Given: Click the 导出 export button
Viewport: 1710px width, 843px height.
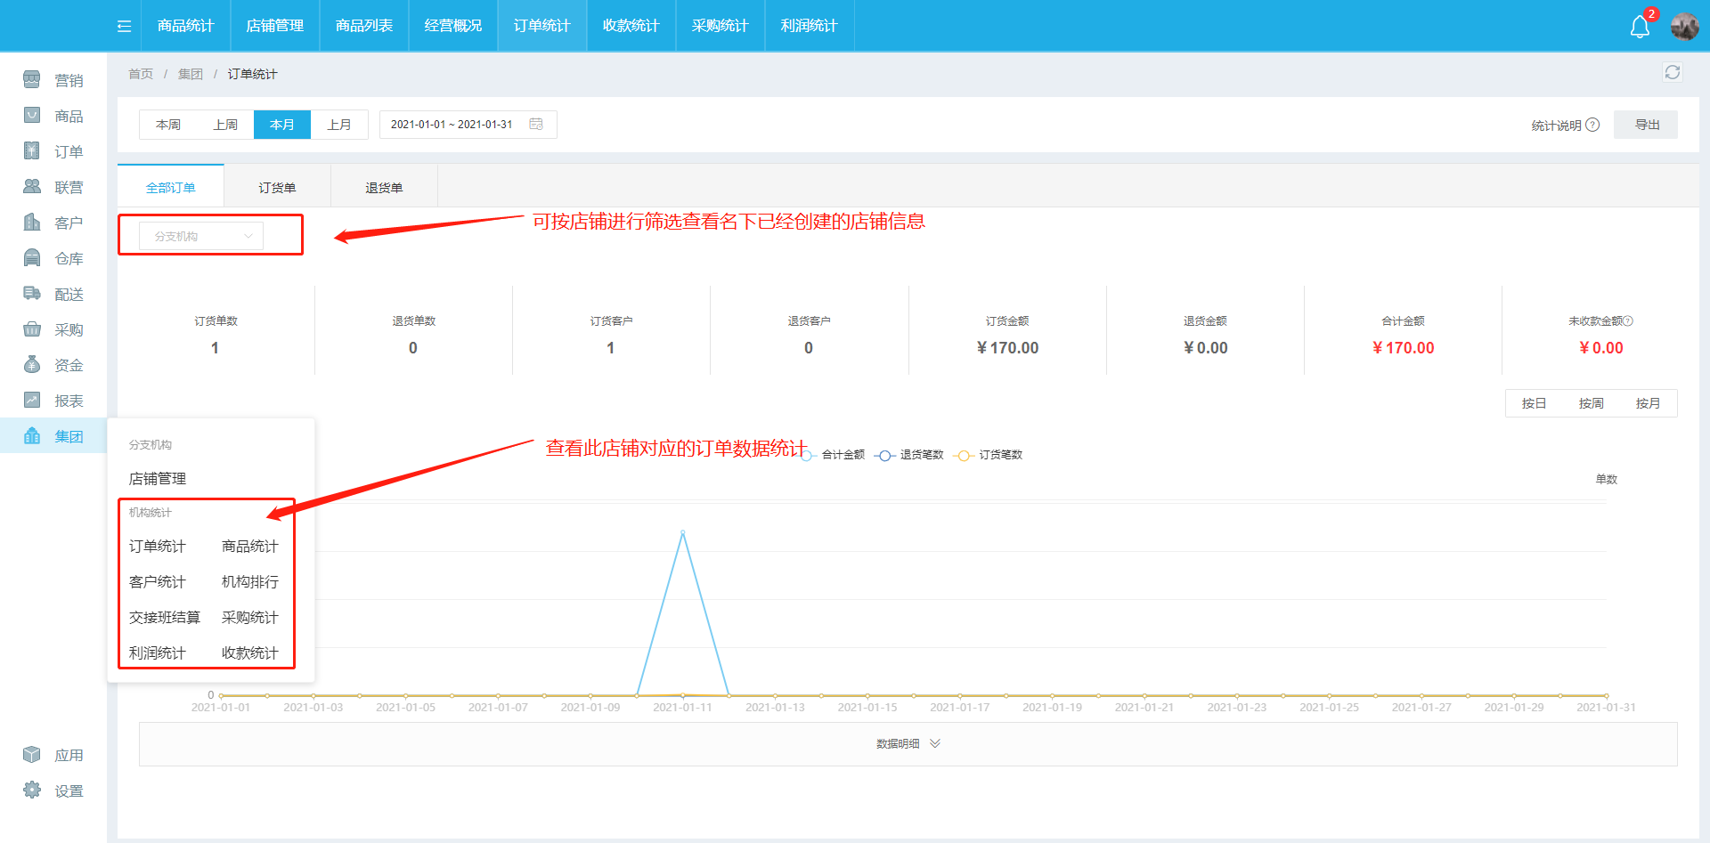Looking at the screenshot, I should click(x=1646, y=125).
